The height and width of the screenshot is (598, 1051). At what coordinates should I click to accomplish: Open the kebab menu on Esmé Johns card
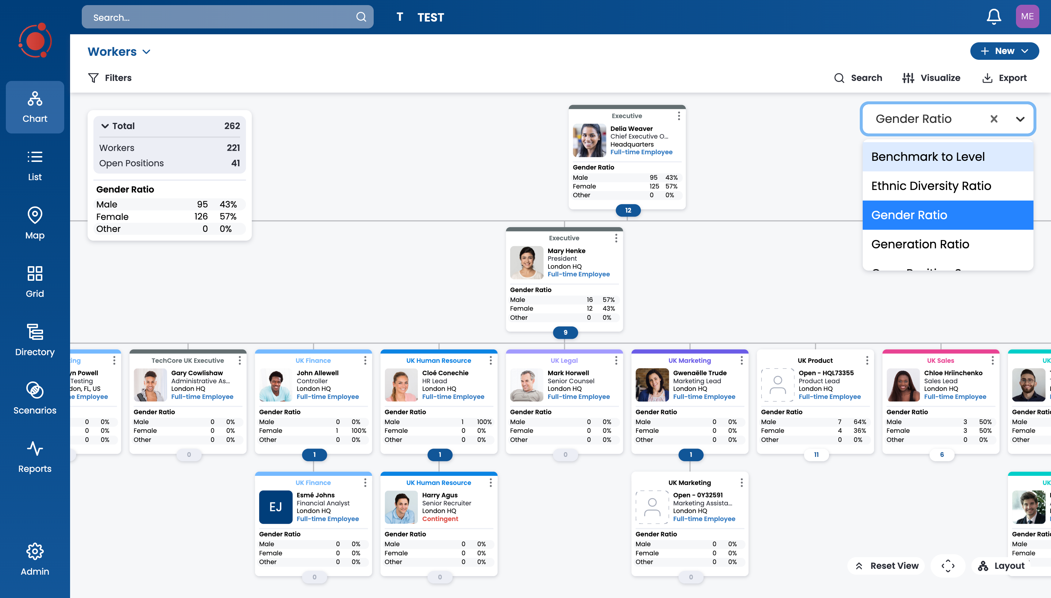pyautogui.click(x=365, y=482)
